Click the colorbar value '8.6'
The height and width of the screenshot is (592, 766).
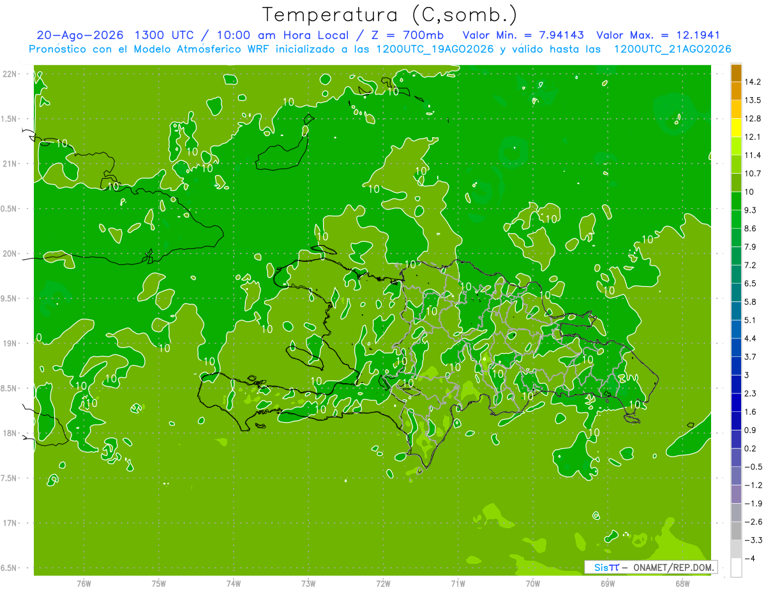pyautogui.click(x=751, y=229)
